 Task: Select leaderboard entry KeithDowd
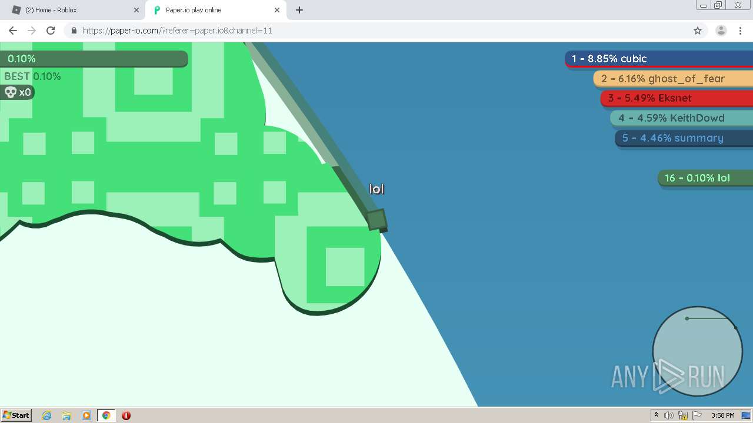681,118
